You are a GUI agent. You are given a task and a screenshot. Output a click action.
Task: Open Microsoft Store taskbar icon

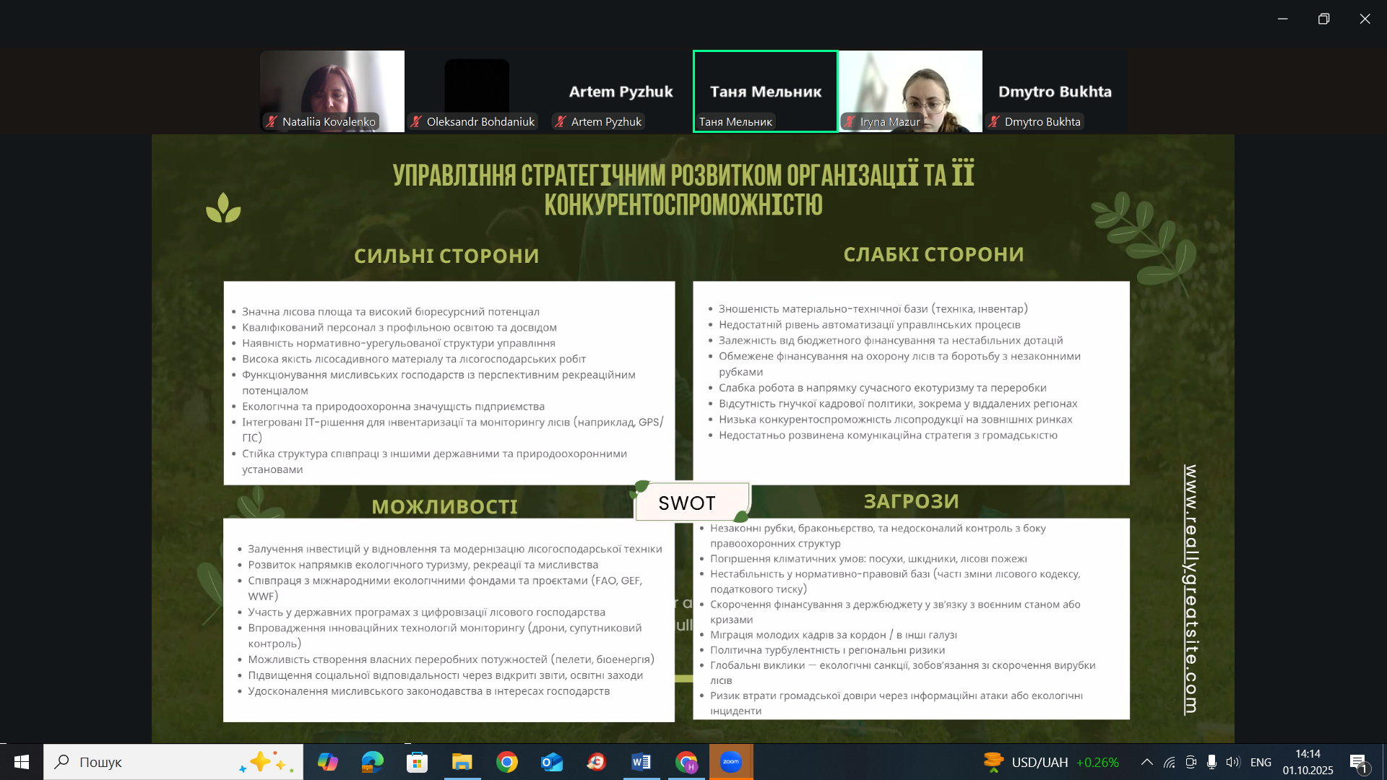(417, 762)
